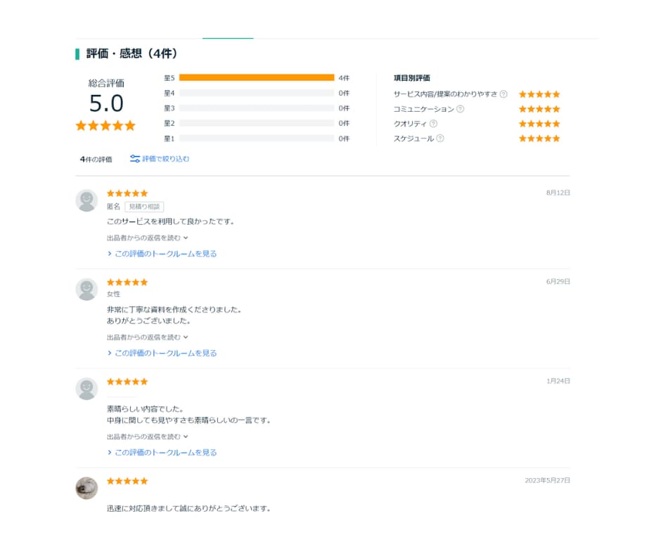Open talk room link for 6月29日 review
Image resolution: width=661 pixels, height=554 pixels.
[x=162, y=353]
